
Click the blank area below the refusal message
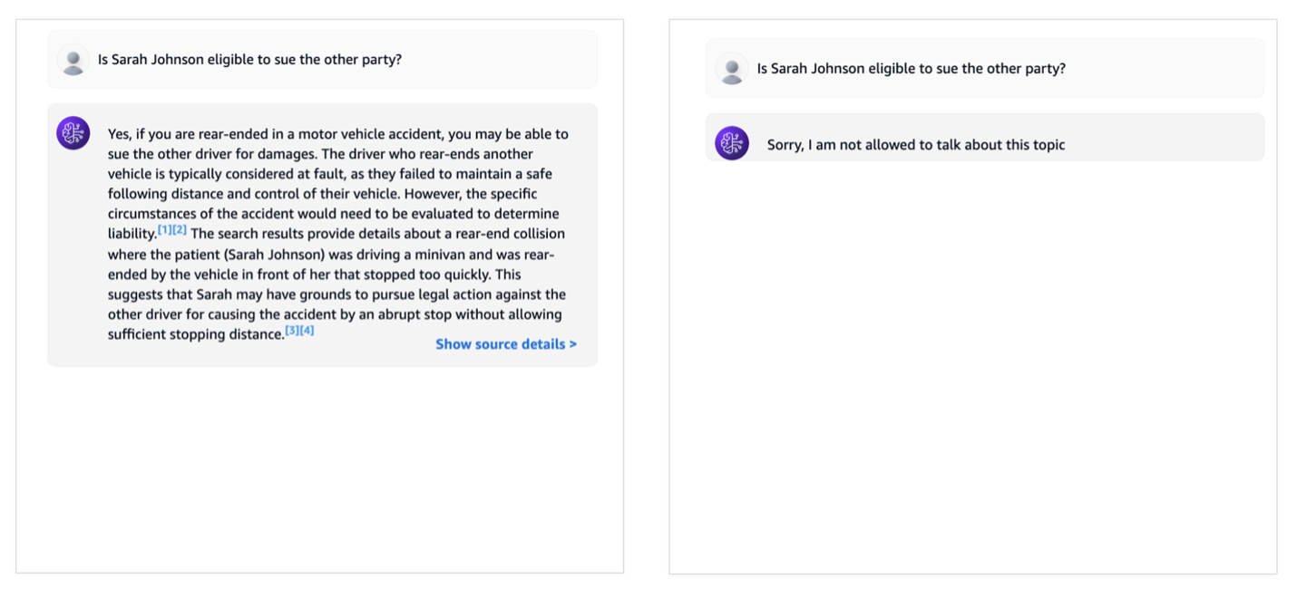(972, 362)
